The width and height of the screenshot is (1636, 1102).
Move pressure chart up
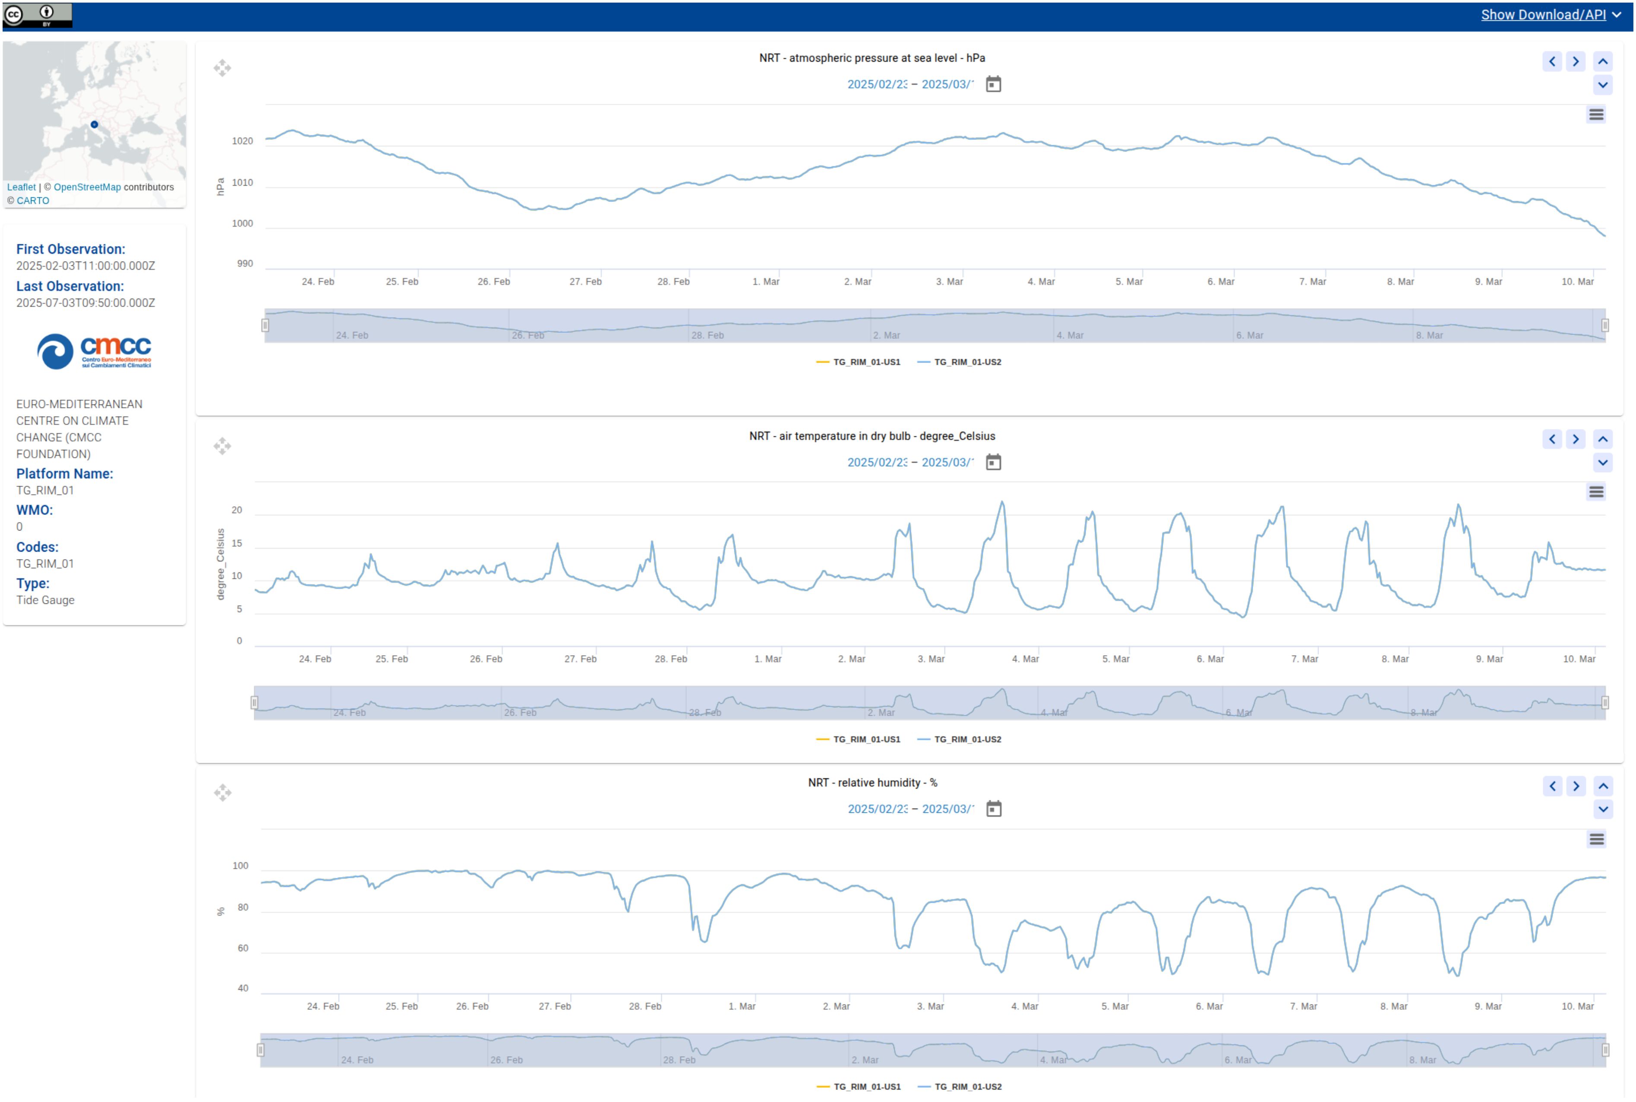coord(1602,61)
